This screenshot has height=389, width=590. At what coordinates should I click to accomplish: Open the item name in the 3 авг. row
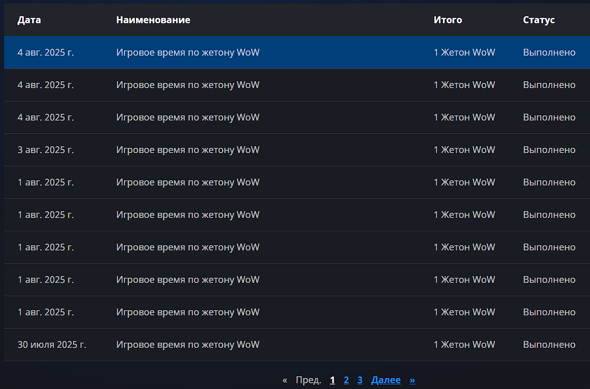pos(188,150)
